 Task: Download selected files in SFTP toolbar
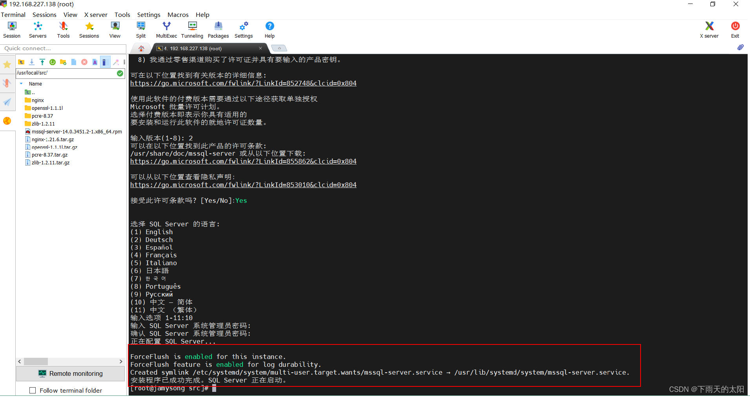[x=32, y=62]
